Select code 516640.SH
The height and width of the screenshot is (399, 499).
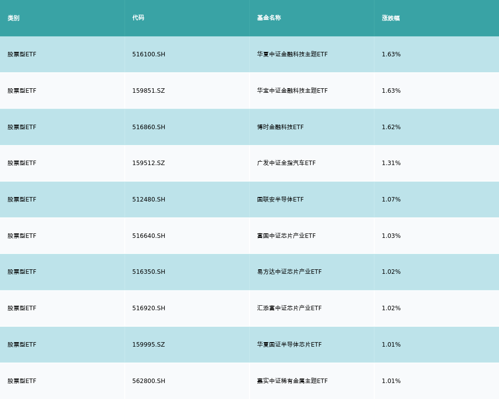point(149,236)
